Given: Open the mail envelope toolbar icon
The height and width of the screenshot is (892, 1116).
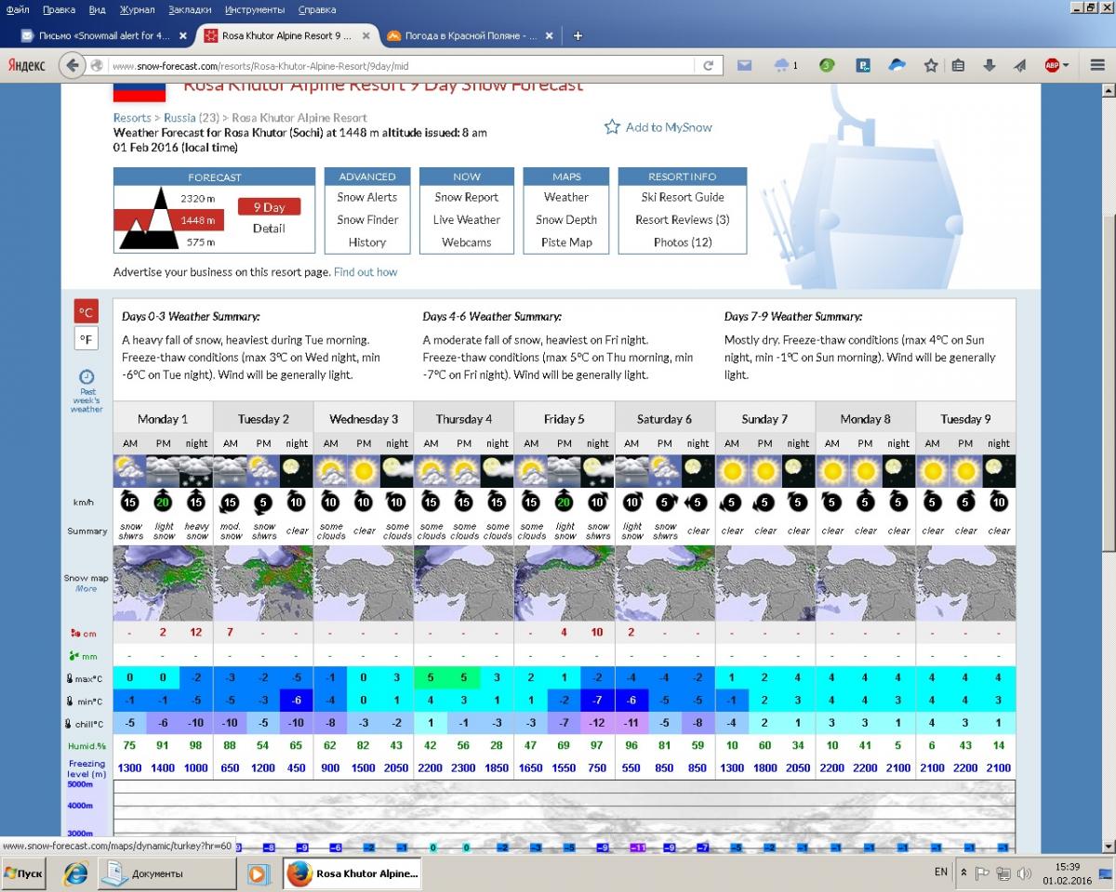Looking at the screenshot, I should click(744, 66).
